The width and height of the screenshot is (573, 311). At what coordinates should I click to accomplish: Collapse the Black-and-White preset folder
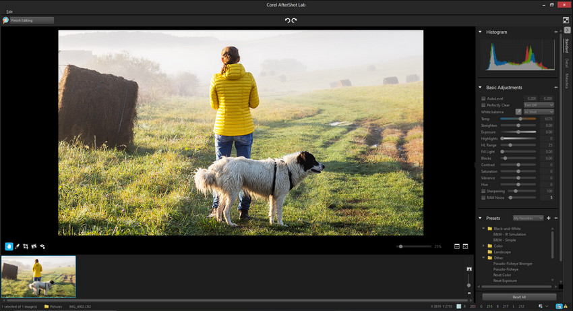coord(483,228)
